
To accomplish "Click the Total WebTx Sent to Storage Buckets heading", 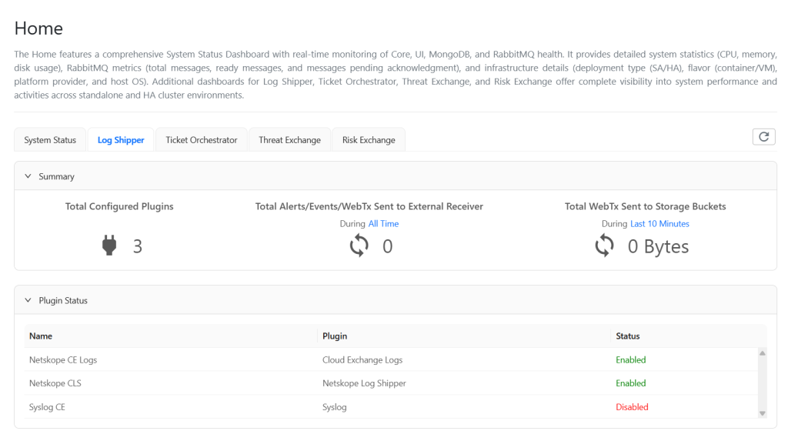I will click(x=646, y=206).
